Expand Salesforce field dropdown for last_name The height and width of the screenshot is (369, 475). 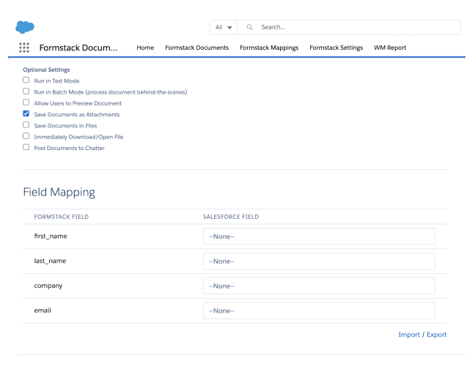pyautogui.click(x=319, y=261)
